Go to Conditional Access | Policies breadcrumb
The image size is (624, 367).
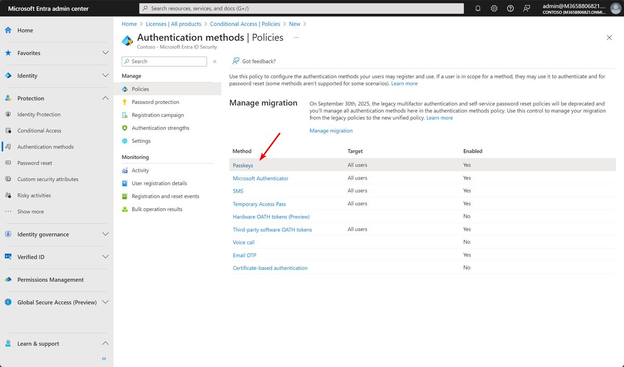click(245, 24)
